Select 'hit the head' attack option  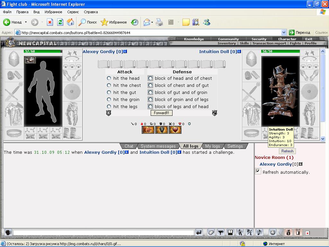pyautogui.click(x=109, y=78)
